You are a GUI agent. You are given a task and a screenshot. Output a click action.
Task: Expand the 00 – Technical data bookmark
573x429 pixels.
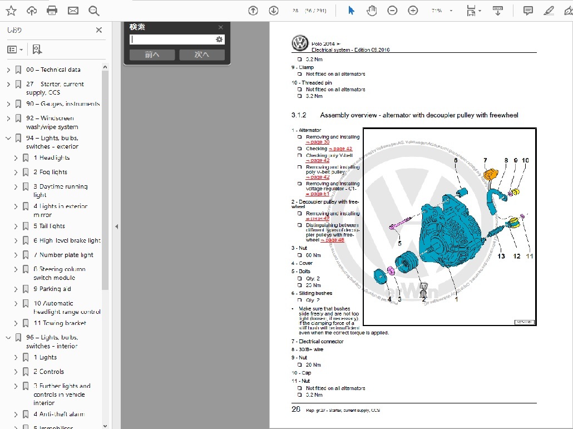click(8, 70)
